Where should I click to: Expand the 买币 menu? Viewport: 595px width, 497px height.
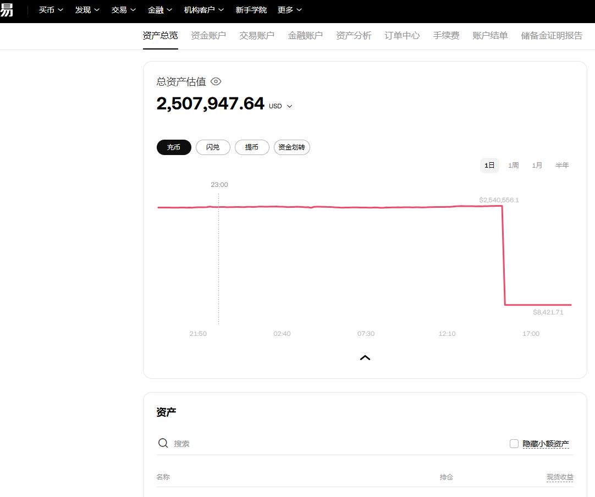51,10
